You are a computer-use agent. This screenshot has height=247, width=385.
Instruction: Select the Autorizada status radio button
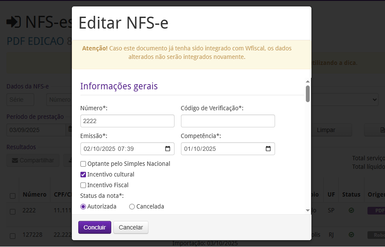tap(83, 206)
